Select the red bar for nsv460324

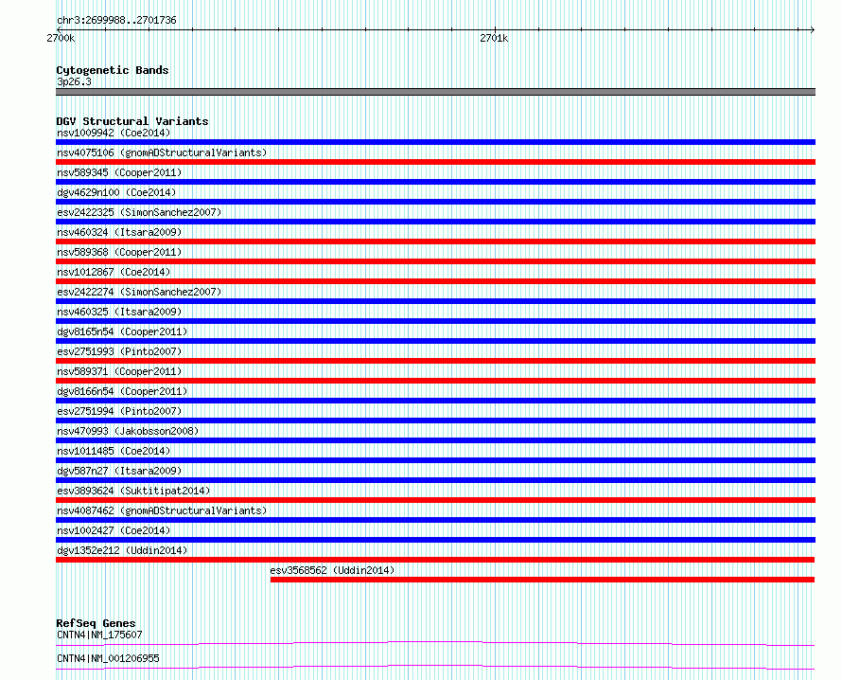[x=435, y=242]
